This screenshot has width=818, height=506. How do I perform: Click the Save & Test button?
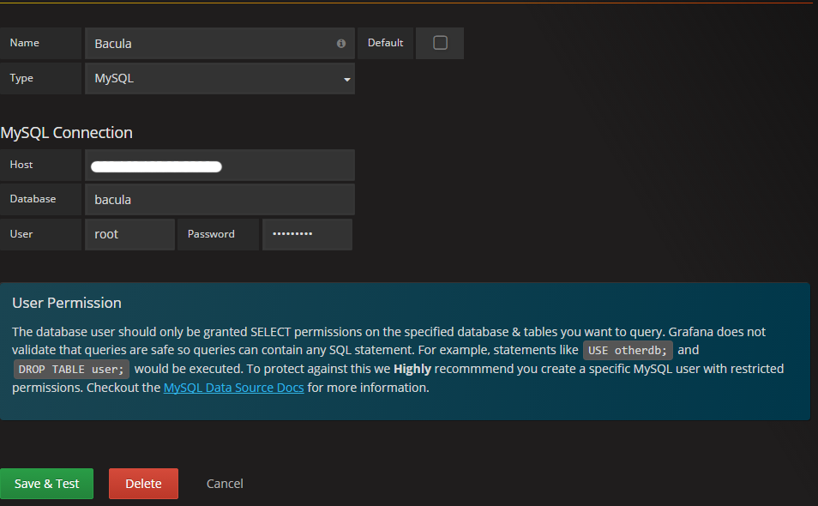[x=47, y=484]
